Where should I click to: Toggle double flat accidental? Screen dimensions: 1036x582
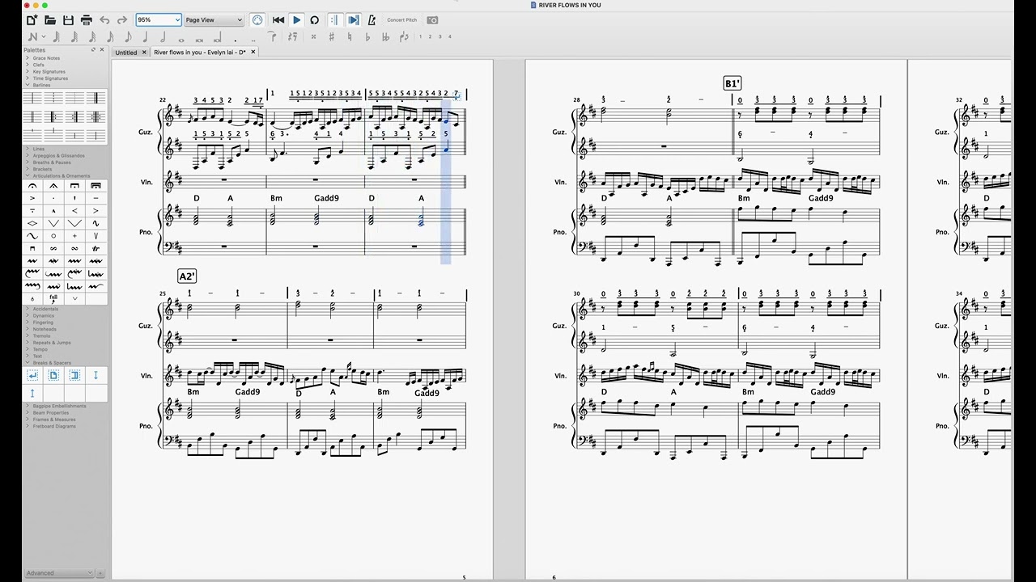pos(385,36)
